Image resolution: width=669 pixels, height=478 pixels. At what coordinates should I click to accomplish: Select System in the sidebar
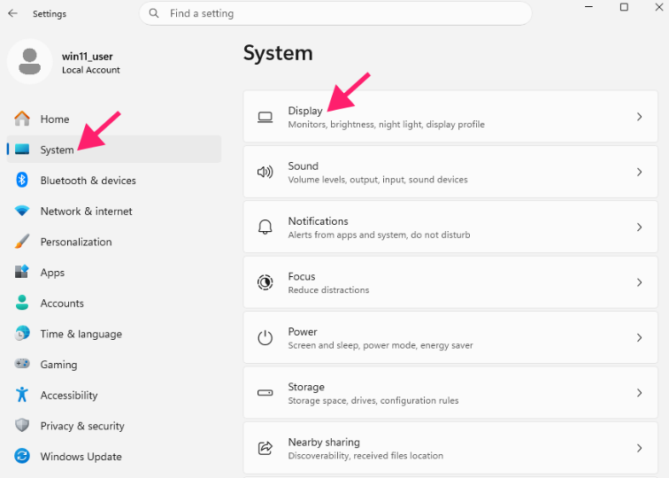(114, 149)
